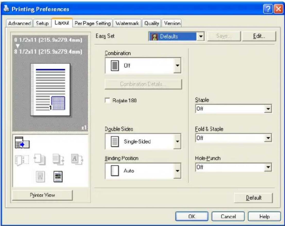Screen dimensions: 285x226
Task: Open the Setup tab
Action: pos(42,23)
